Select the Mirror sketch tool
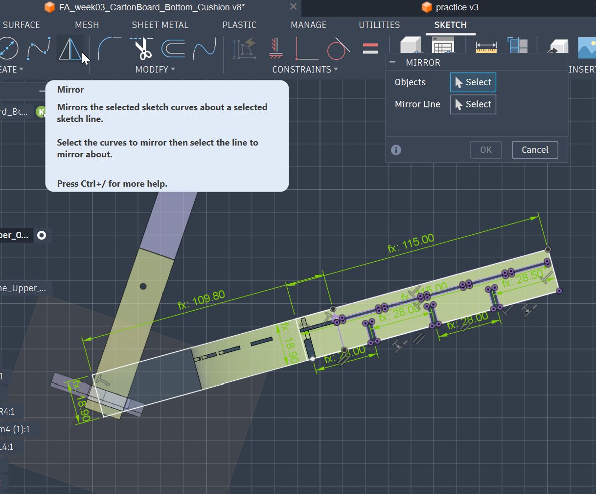 tap(70, 49)
